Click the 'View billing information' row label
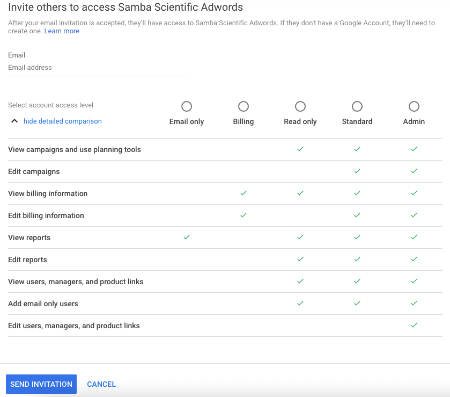 pyautogui.click(x=48, y=193)
